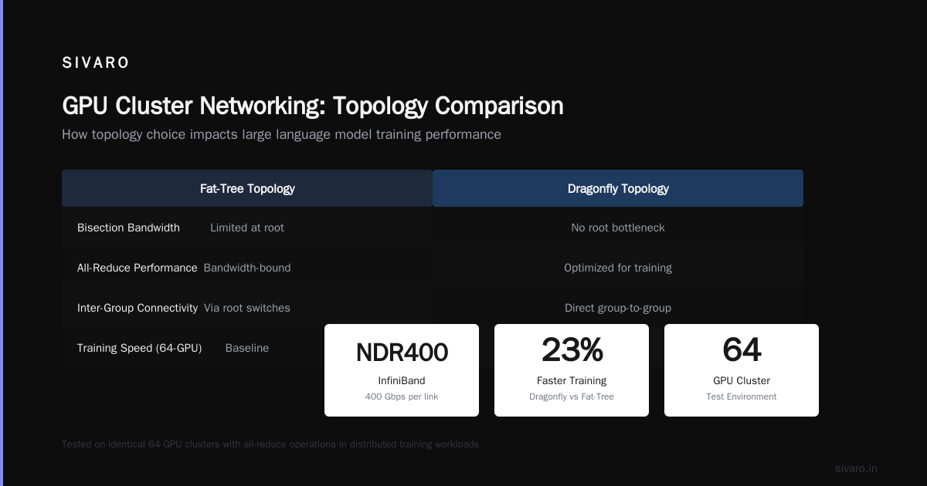Click the sivaro.in link
This screenshot has width=927, height=486.
[856, 468]
